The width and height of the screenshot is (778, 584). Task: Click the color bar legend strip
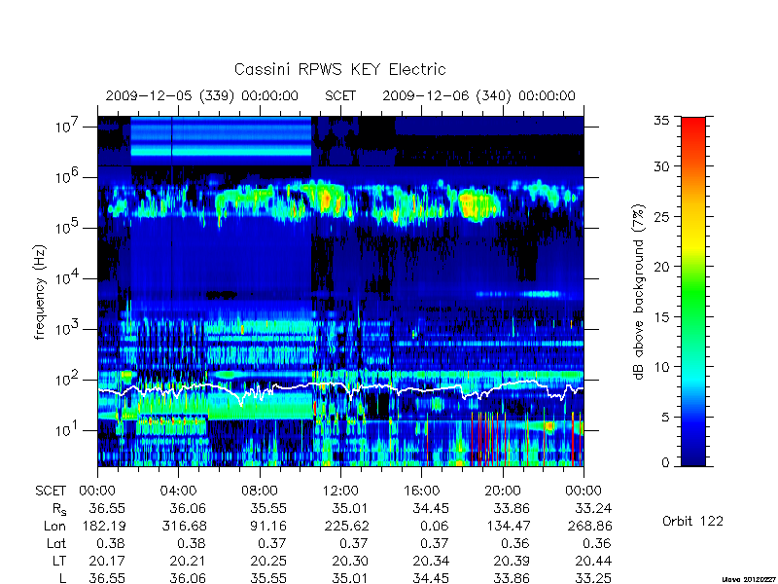tap(693, 291)
